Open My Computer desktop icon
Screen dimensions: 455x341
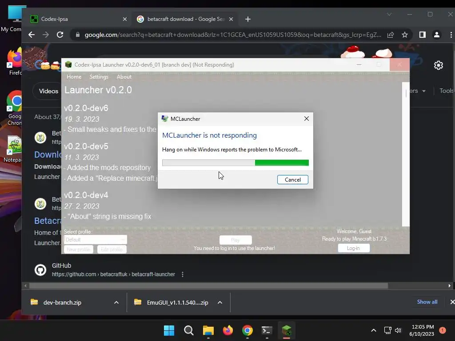point(12,19)
